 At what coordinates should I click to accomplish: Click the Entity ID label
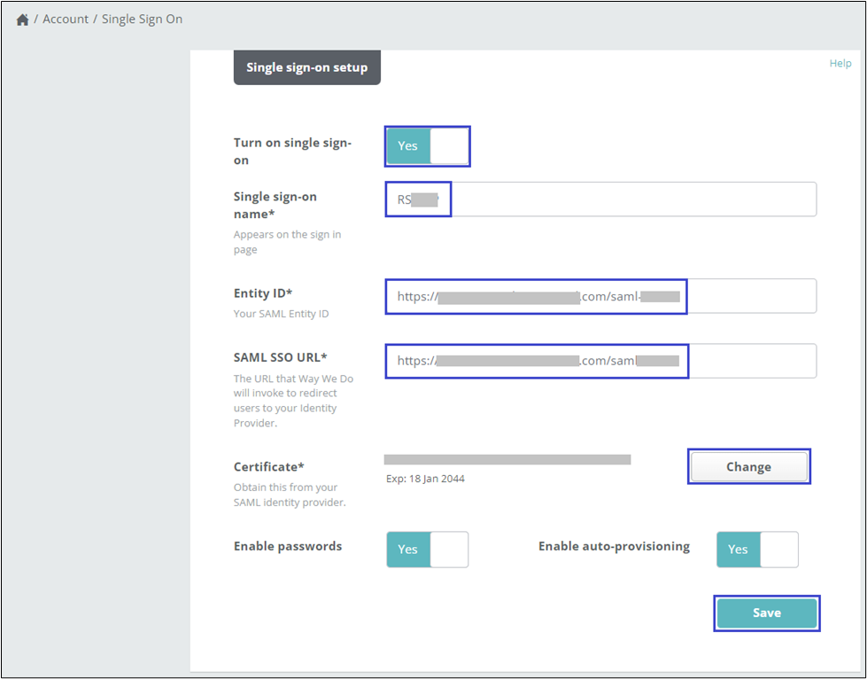point(263,293)
